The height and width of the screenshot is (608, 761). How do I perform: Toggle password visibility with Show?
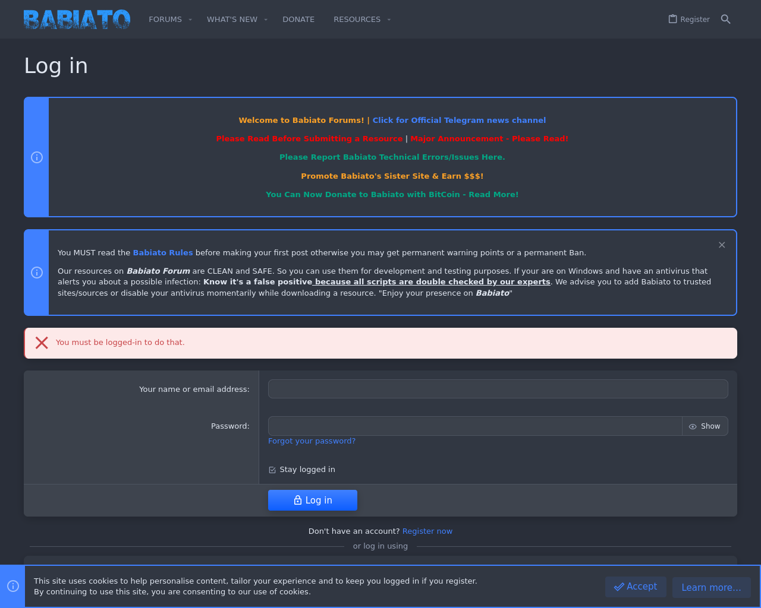click(705, 426)
